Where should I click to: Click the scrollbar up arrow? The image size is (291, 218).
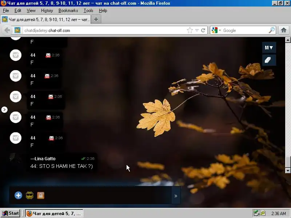tap(288, 40)
